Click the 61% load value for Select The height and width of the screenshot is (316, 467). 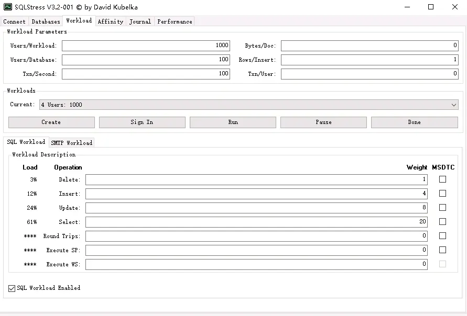(32, 222)
